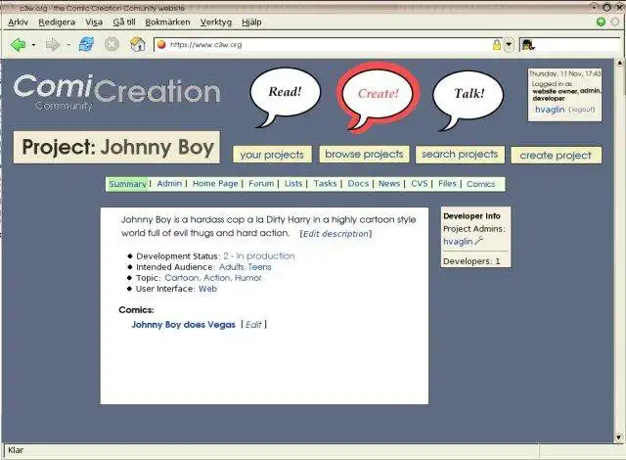Go to the Home page icon
This screenshot has height=460, width=626.
137,44
